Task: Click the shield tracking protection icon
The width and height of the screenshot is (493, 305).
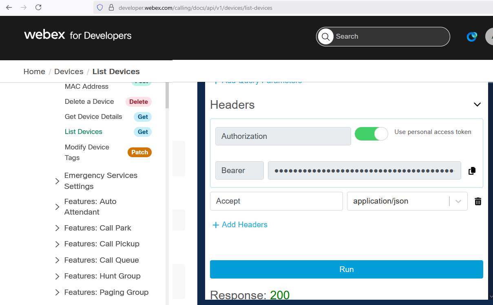Action: click(x=100, y=8)
